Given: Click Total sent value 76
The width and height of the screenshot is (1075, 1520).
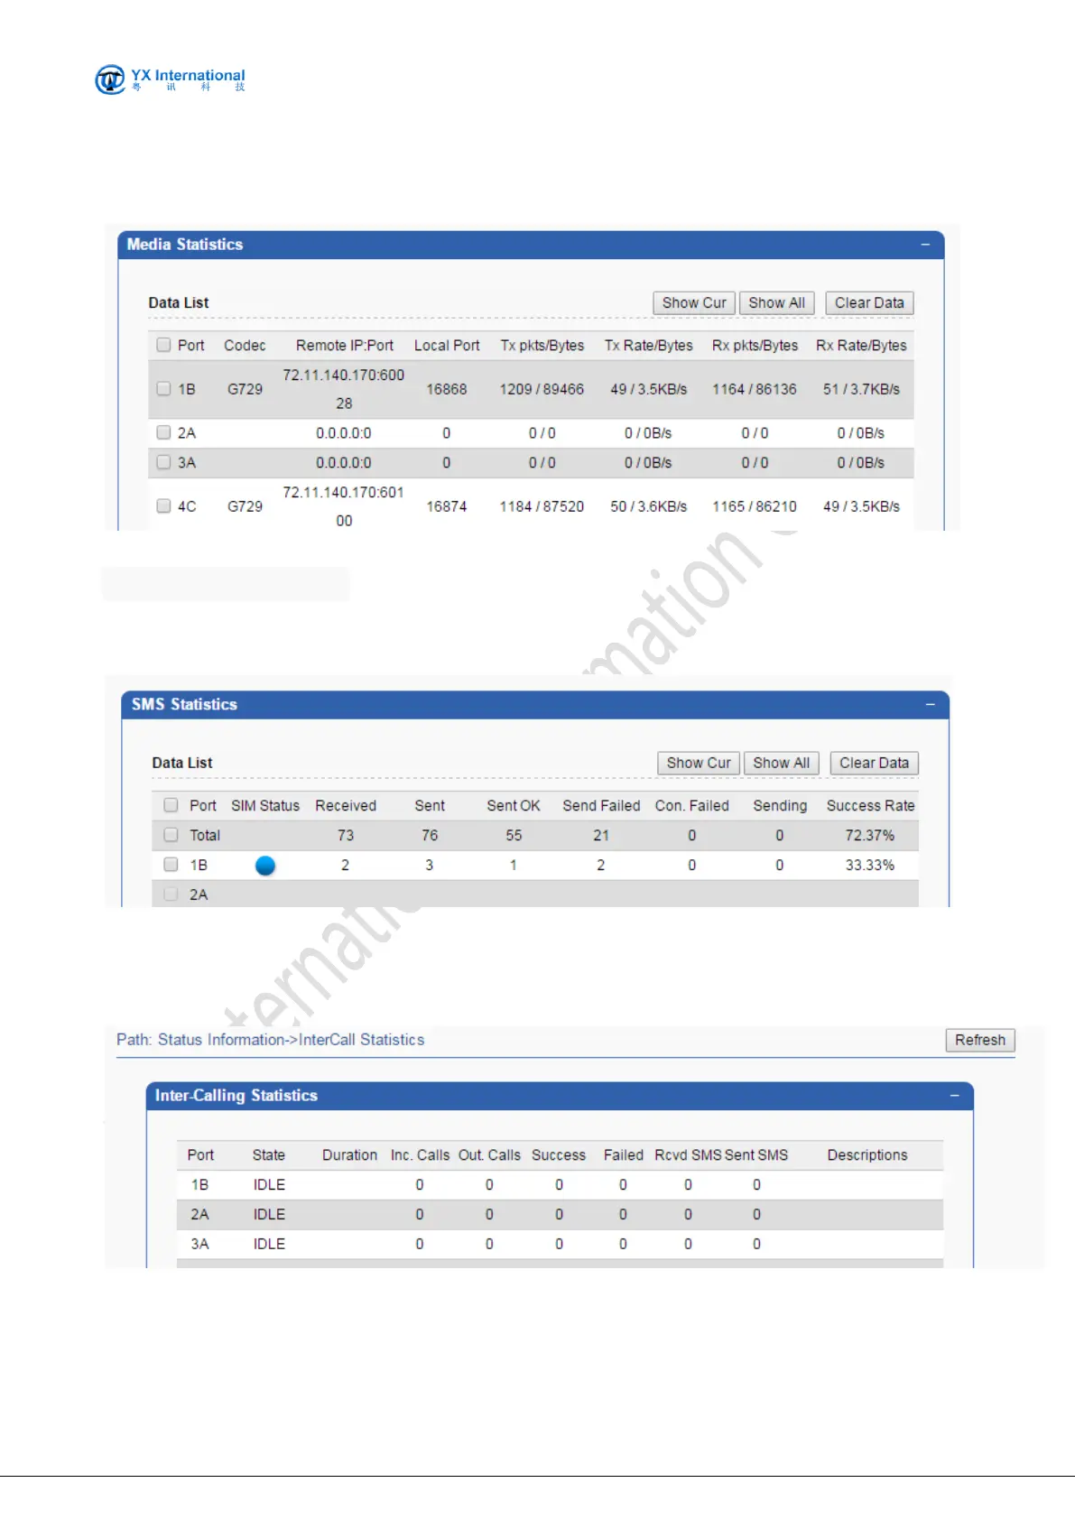Looking at the screenshot, I should coord(430,836).
